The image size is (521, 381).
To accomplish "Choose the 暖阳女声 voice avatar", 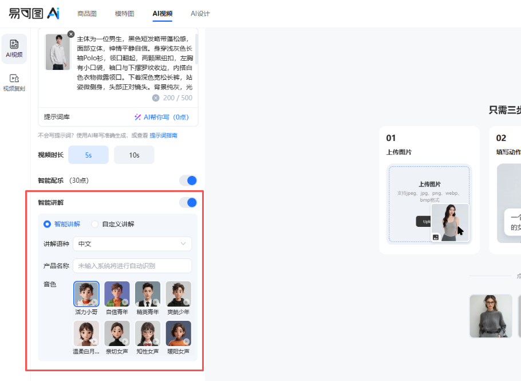I will [x=178, y=333].
